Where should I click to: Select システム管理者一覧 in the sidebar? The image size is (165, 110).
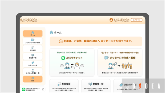[x=33, y=71]
